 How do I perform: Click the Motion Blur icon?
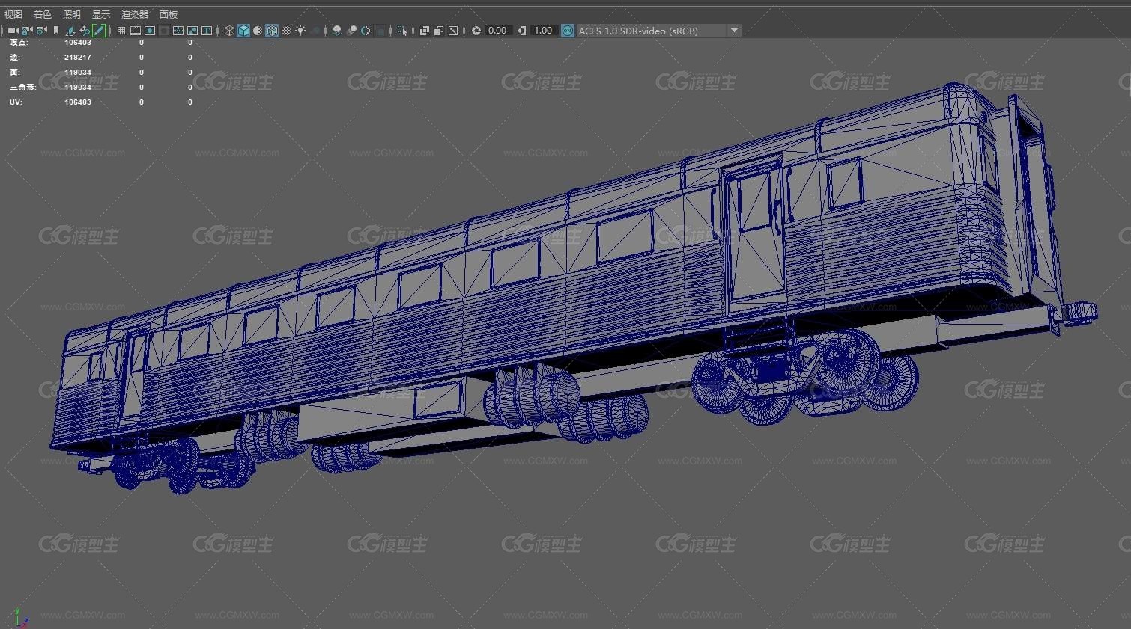[351, 31]
